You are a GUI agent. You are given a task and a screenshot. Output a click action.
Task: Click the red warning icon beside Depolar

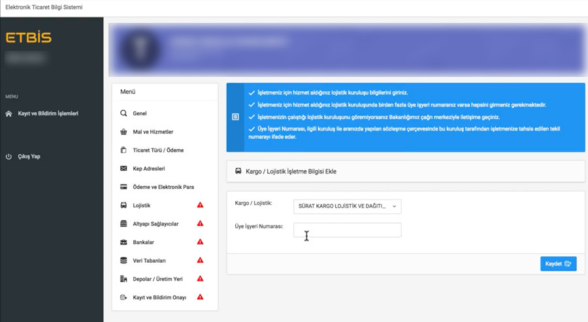point(201,278)
